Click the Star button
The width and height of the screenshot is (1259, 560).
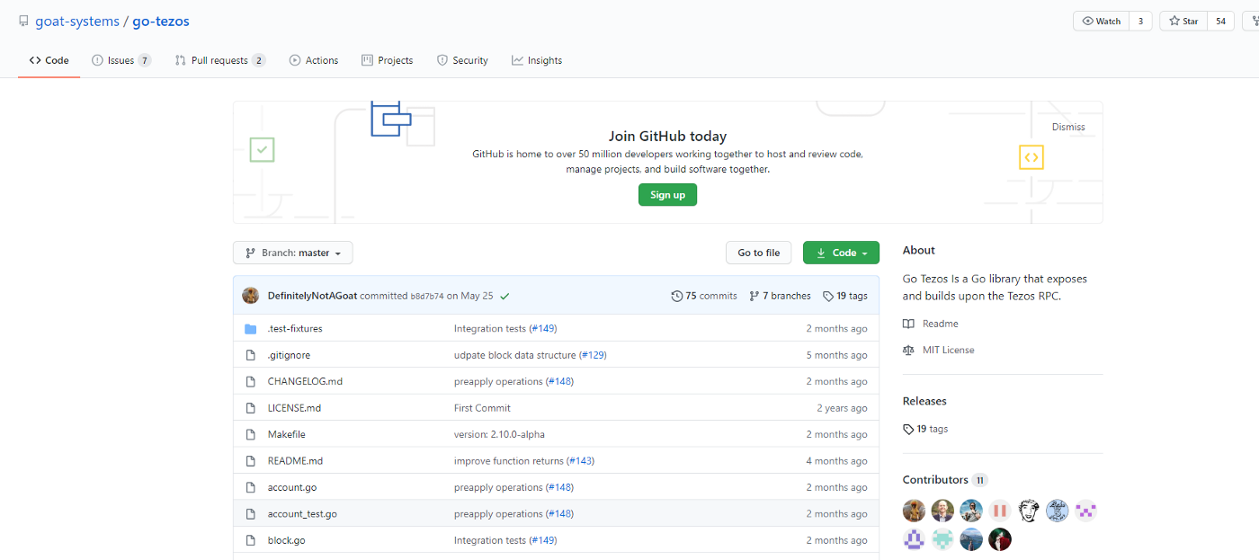(1183, 22)
